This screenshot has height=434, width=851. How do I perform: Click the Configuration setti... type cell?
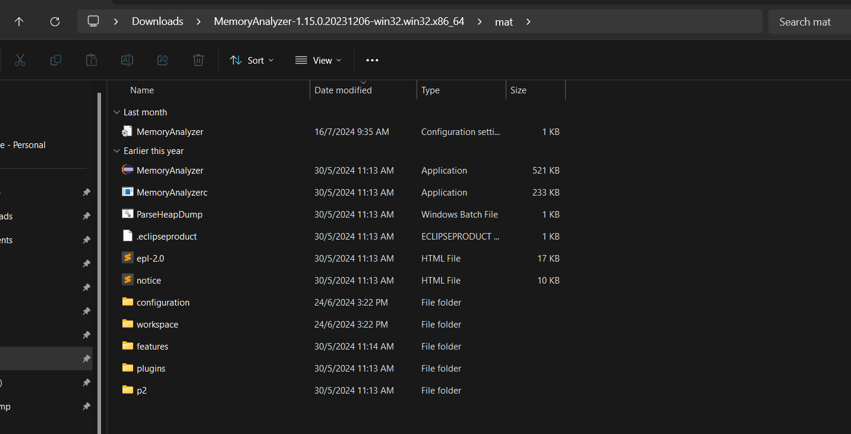click(x=461, y=132)
